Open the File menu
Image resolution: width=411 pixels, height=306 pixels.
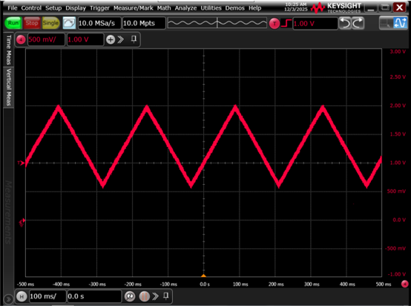click(x=13, y=8)
